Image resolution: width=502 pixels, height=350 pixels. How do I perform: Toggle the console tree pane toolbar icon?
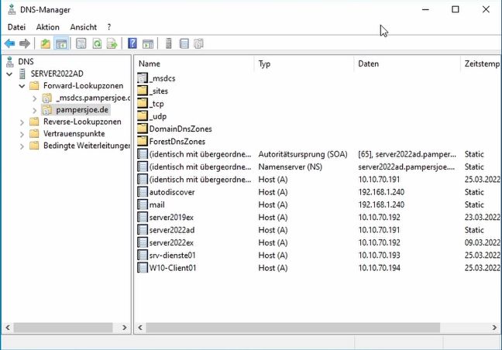61,43
